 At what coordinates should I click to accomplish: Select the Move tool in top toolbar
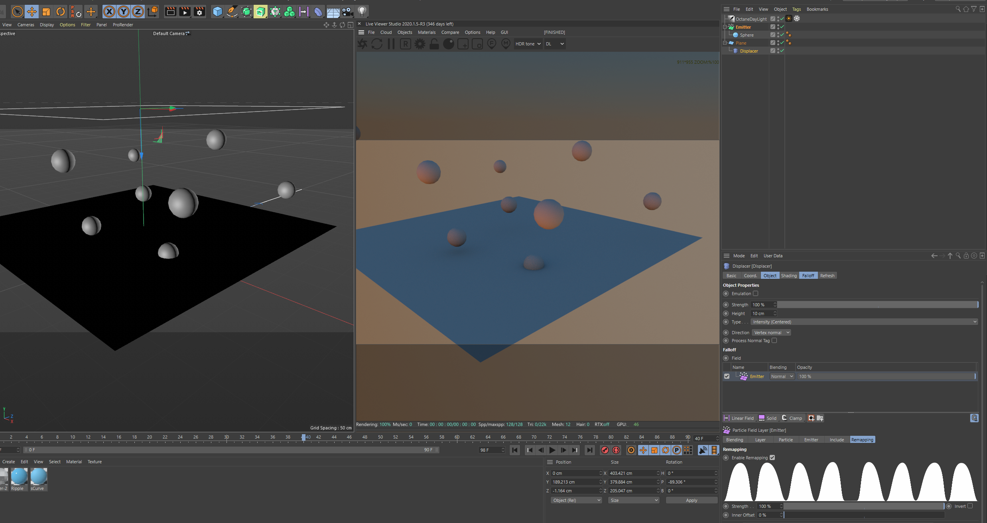click(32, 12)
